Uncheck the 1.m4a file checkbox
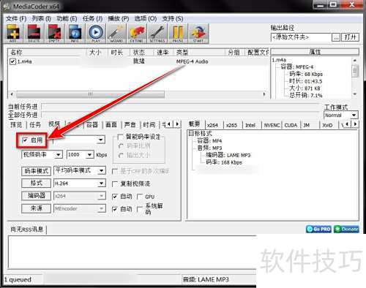 pyautogui.click(x=12, y=61)
